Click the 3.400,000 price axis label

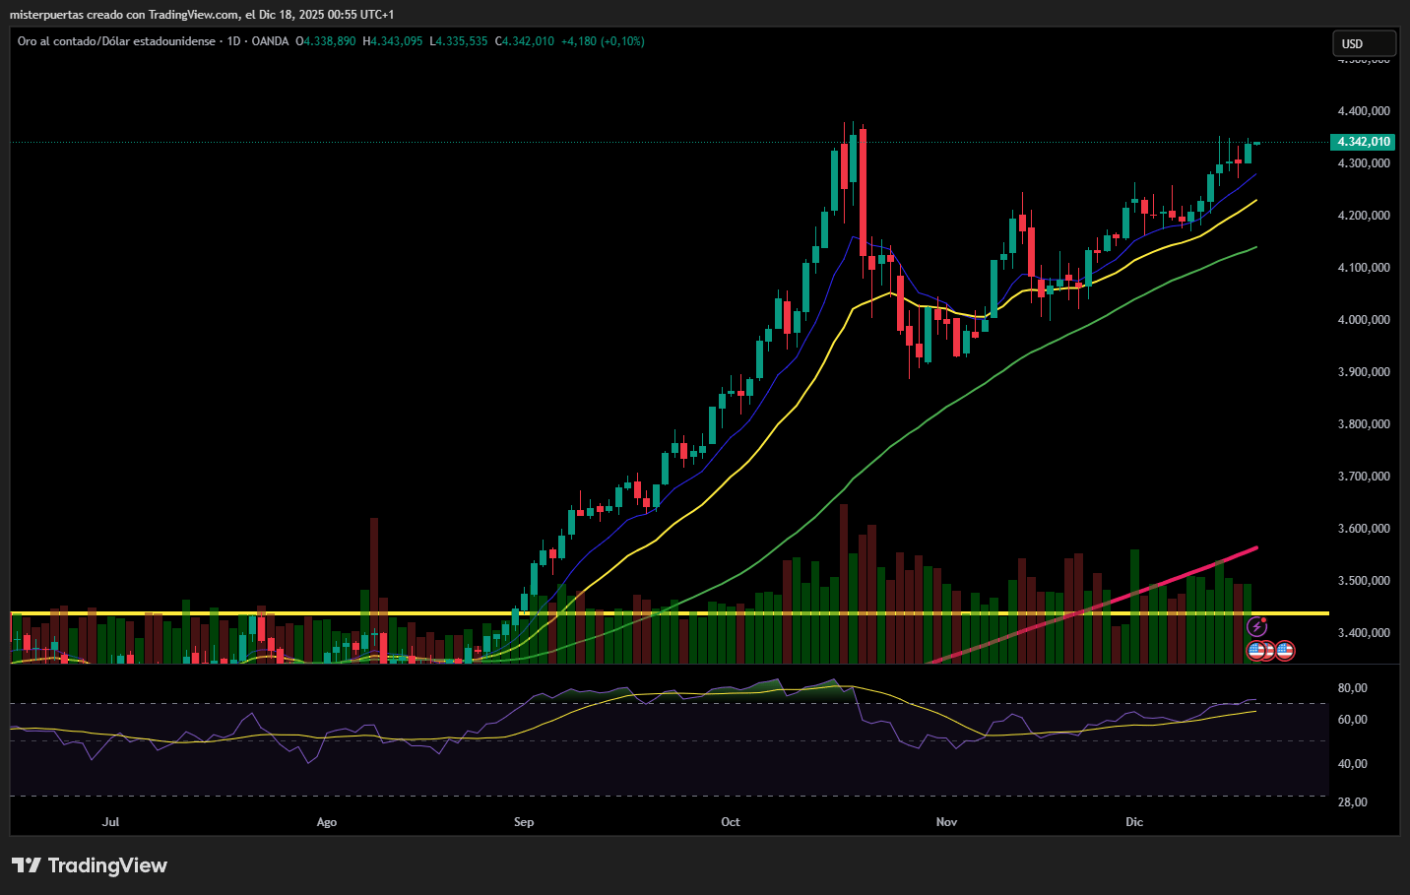tap(1364, 633)
